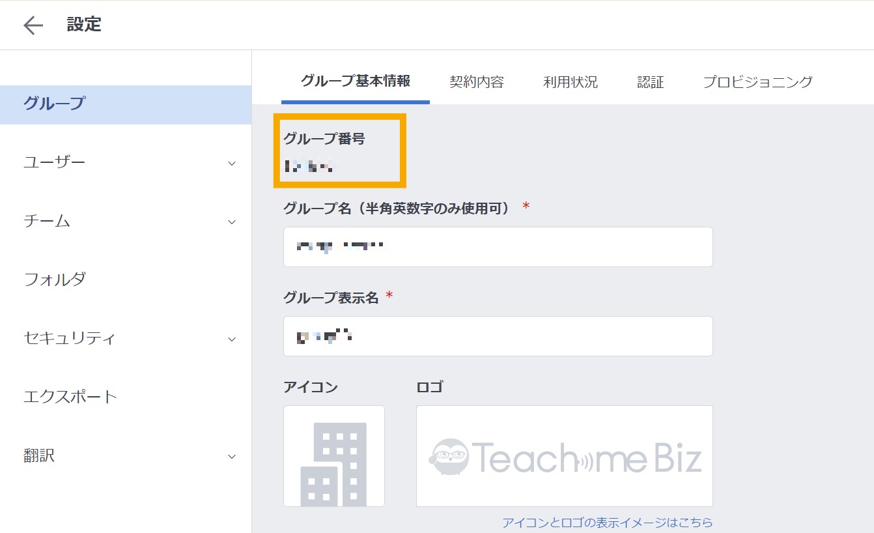
Task: Switch to the グループ基本情報 tab
Action: click(x=356, y=82)
